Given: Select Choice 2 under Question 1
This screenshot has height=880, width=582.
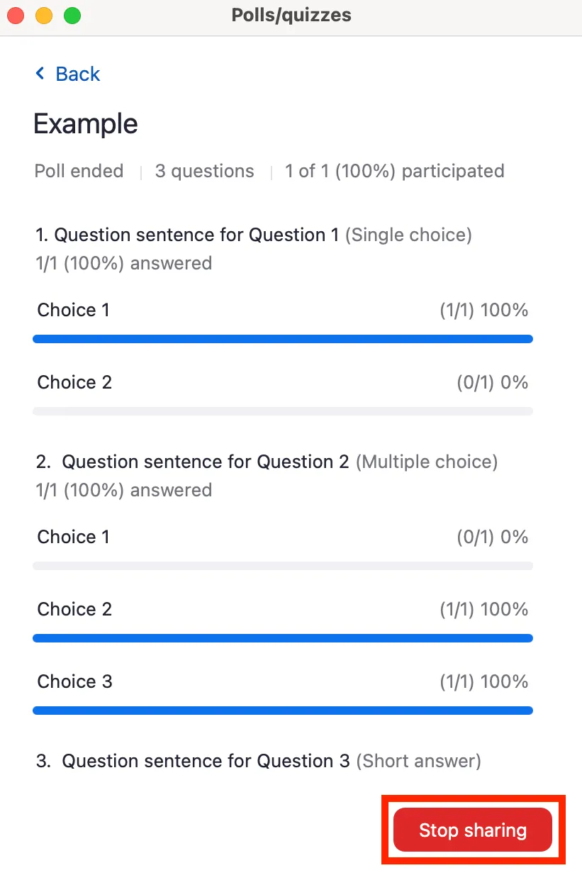Looking at the screenshot, I should 74,382.
